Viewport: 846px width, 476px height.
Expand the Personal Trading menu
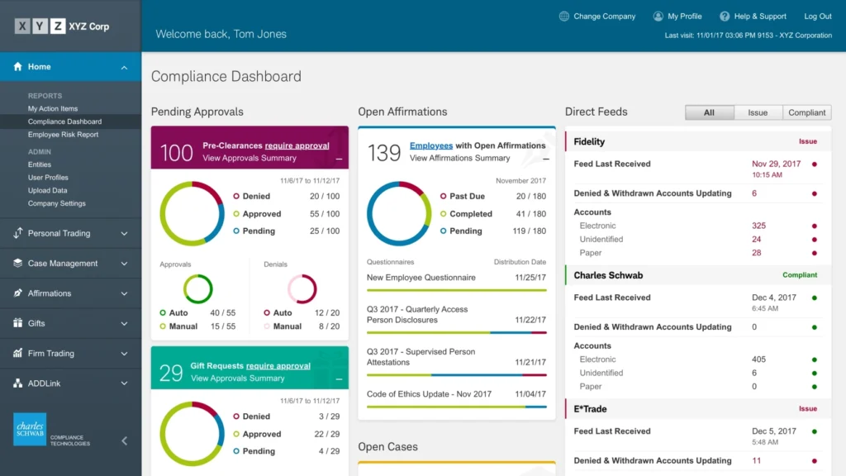click(x=126, y=234)
